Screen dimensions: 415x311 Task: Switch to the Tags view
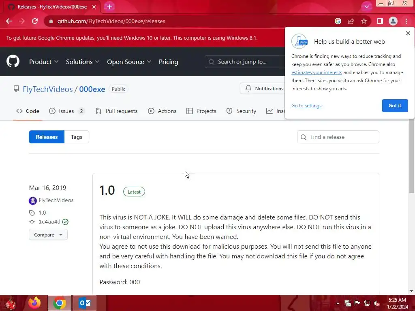(x=77, y=137)
